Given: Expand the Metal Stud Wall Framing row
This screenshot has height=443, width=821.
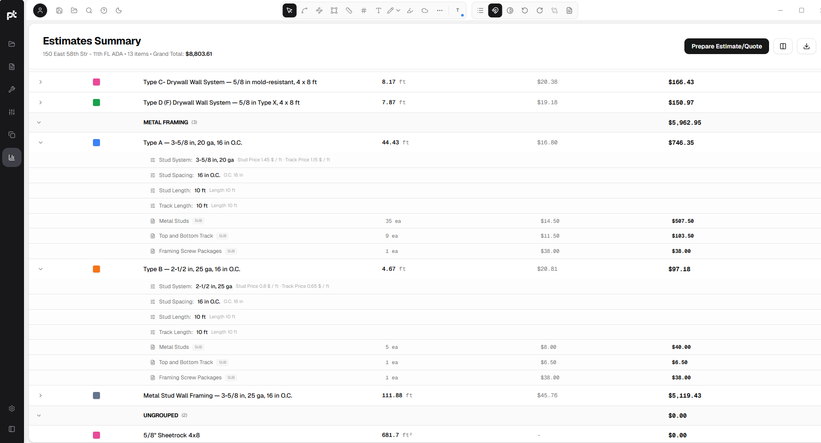Looking at the screenshot, I should pyautogui.click(x=41, y=395).
